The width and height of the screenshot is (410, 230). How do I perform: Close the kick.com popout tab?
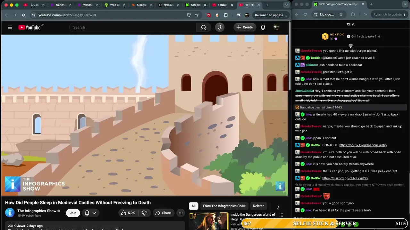[x=364, y=4]
